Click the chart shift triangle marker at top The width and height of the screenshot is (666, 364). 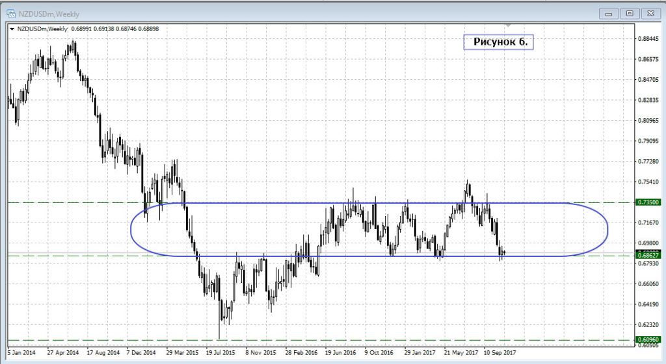pos(510,27)
